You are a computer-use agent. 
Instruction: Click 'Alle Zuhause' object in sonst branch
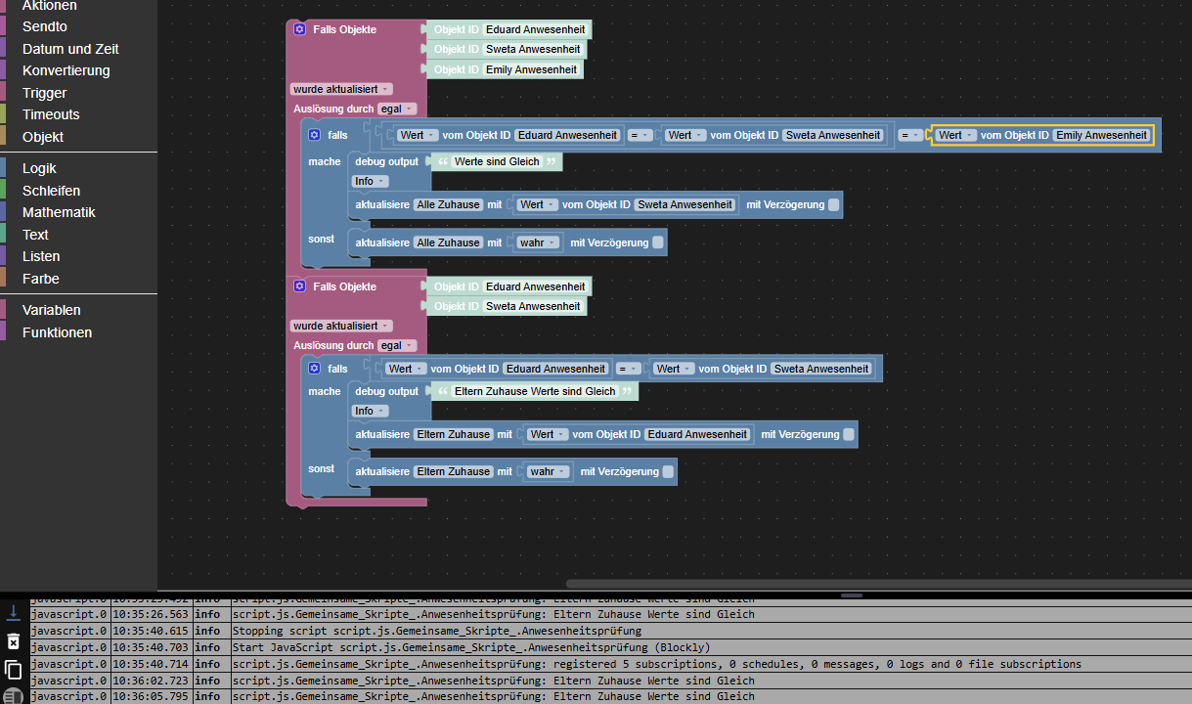[448, 242]
